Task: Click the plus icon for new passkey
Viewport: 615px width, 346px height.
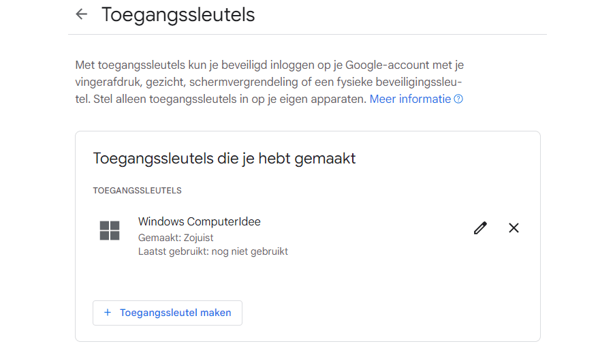Action: [x=107, y=313]
